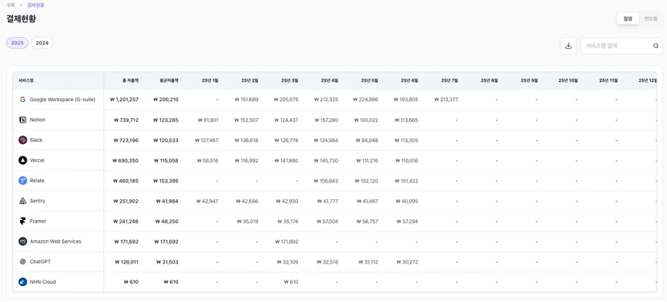
Task: Click the Framer logo icon
Action: (x=23, y=221)
